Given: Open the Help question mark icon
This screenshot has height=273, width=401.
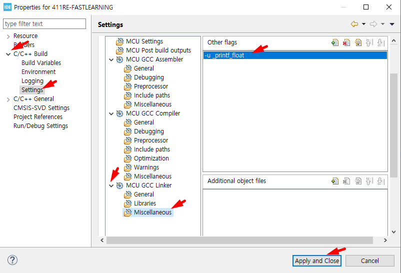Looking at the screenshot, I should coord(13,260).
